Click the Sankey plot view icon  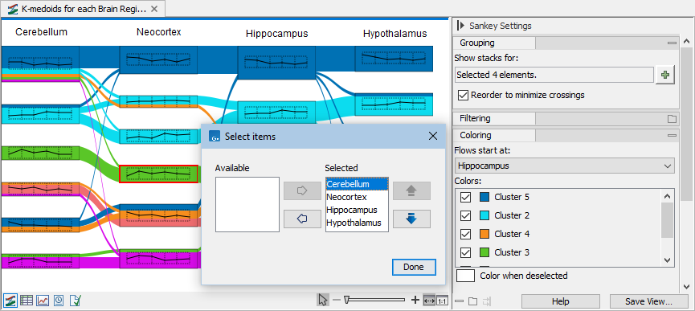[x=10, y=301]
